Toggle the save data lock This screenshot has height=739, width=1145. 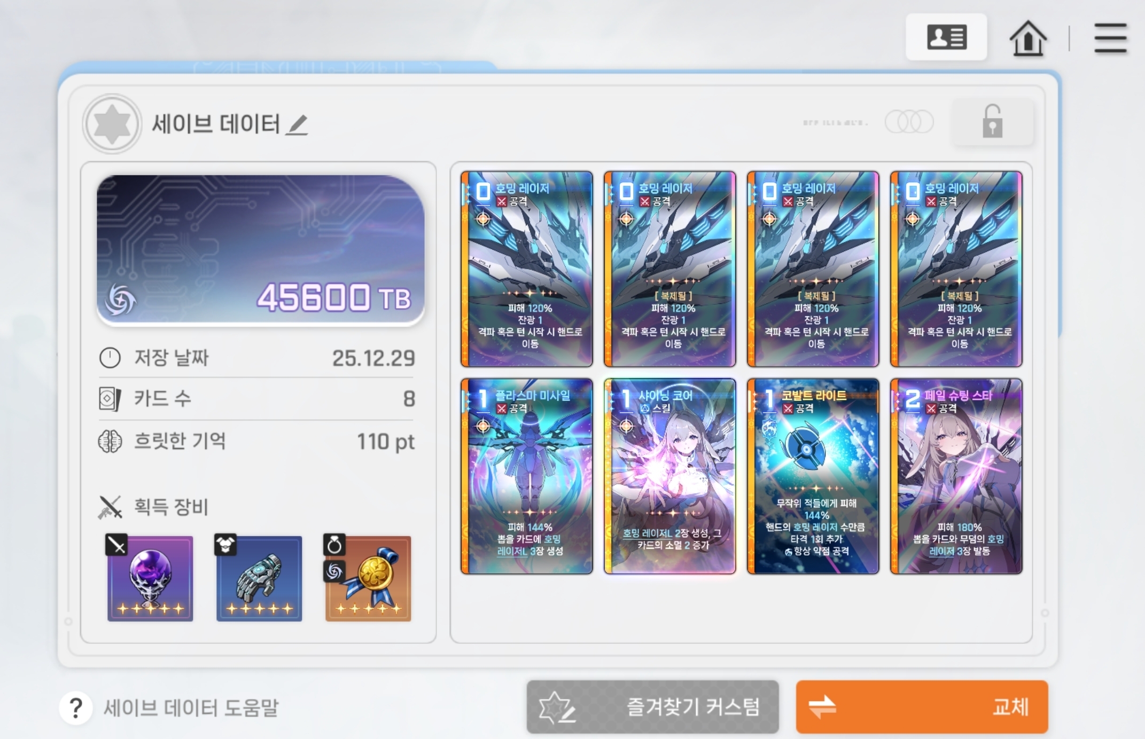coord(993,122)
